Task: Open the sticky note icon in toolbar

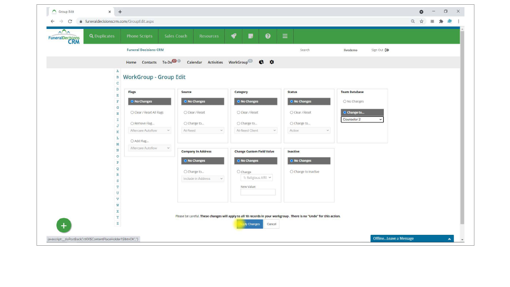Action: [x=250, y=36]
